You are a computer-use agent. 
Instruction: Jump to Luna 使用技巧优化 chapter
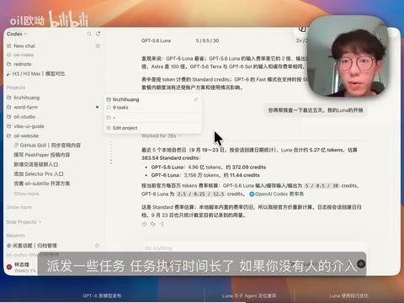point(349,295)
